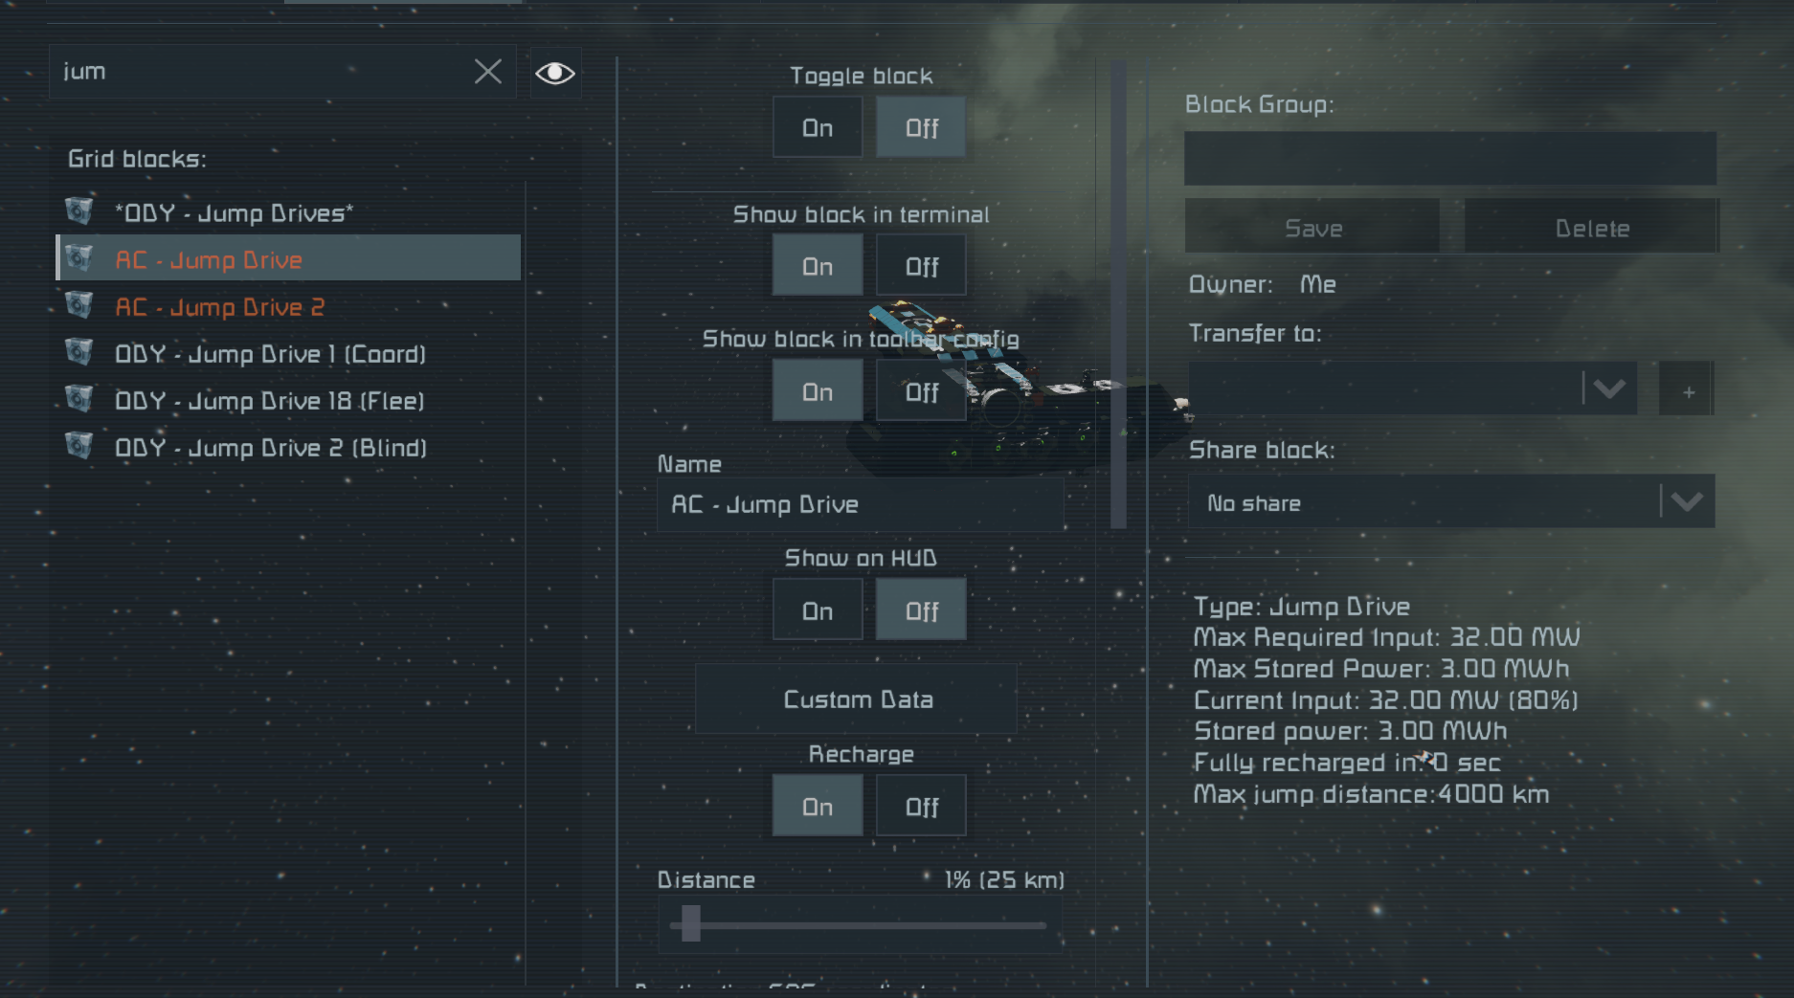Image resolution: width=1794 pixels, height=998 pixels.
Task: Clear the block search with the X icon
Action: pyautogui.click(x=488, y=72)
